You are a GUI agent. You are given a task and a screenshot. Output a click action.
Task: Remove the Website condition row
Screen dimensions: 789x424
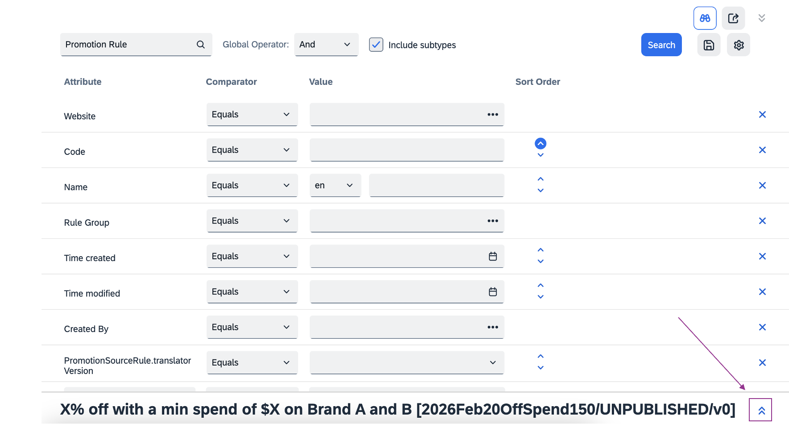[x=762, y=115]
